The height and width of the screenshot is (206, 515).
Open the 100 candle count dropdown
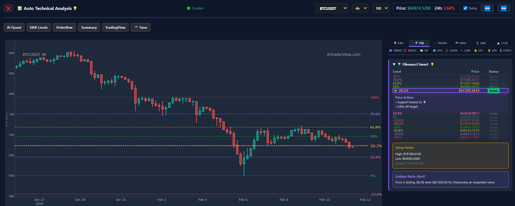coord(380,8)
